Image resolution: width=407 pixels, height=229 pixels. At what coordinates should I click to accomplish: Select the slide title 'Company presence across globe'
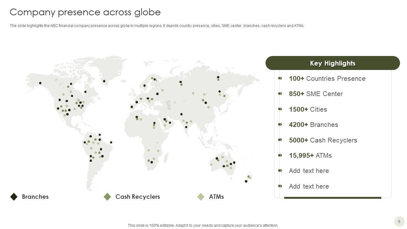(85, 12)
